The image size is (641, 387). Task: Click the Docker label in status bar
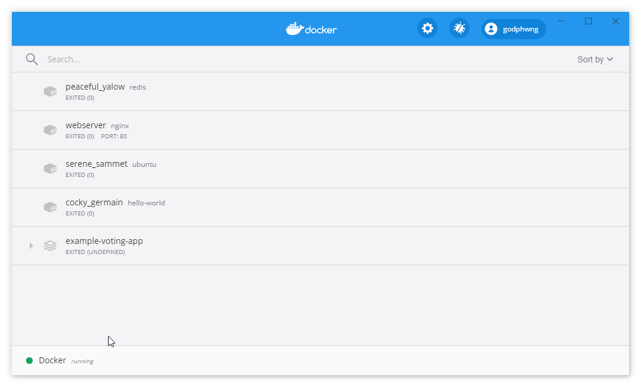tap(52, 360)
